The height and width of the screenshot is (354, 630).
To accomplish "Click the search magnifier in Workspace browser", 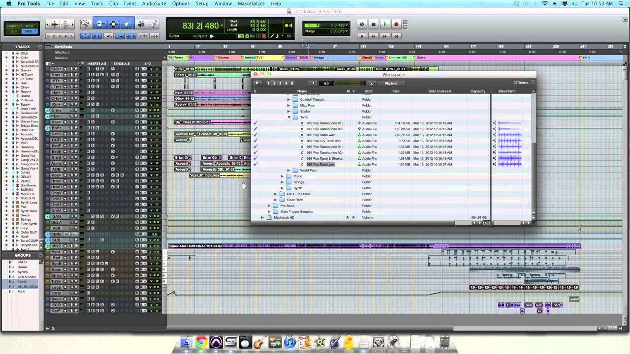I will click(257, 83).
